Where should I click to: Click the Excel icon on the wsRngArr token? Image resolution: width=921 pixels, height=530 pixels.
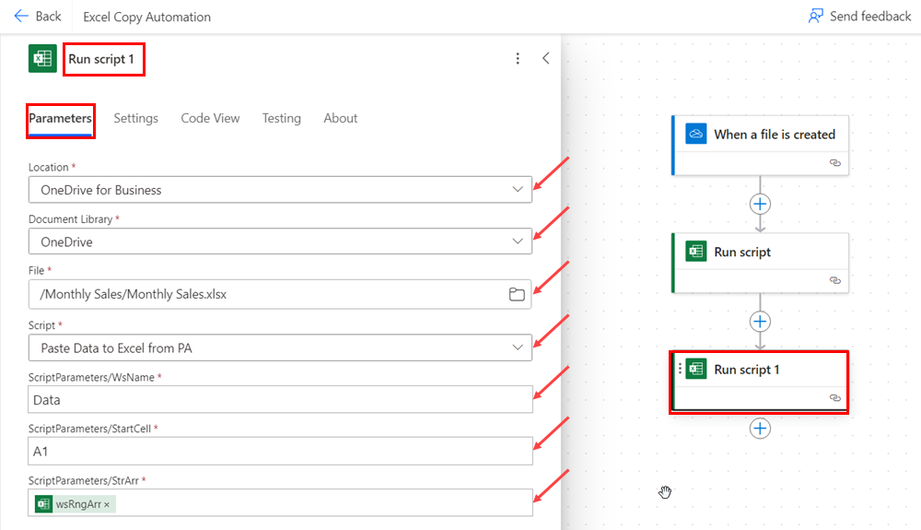pyautogui.click(x=43, y=504)
